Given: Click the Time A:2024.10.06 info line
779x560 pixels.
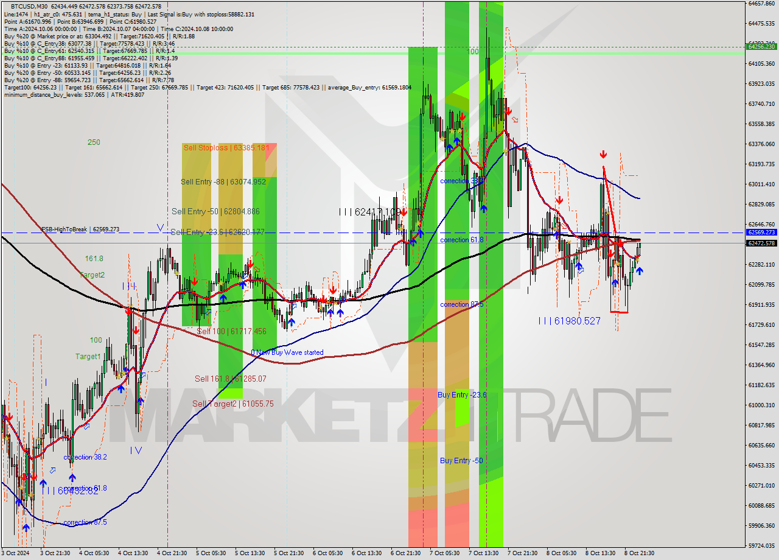Looking at the screenshot, I should tap(119, 29).
